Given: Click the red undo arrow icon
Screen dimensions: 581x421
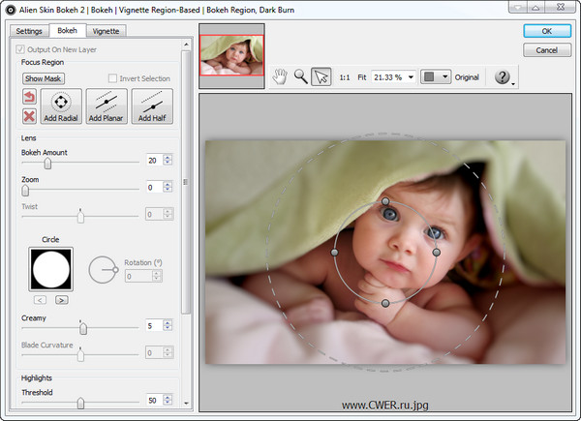Looking at the screenshot, I should click(29, 97).
